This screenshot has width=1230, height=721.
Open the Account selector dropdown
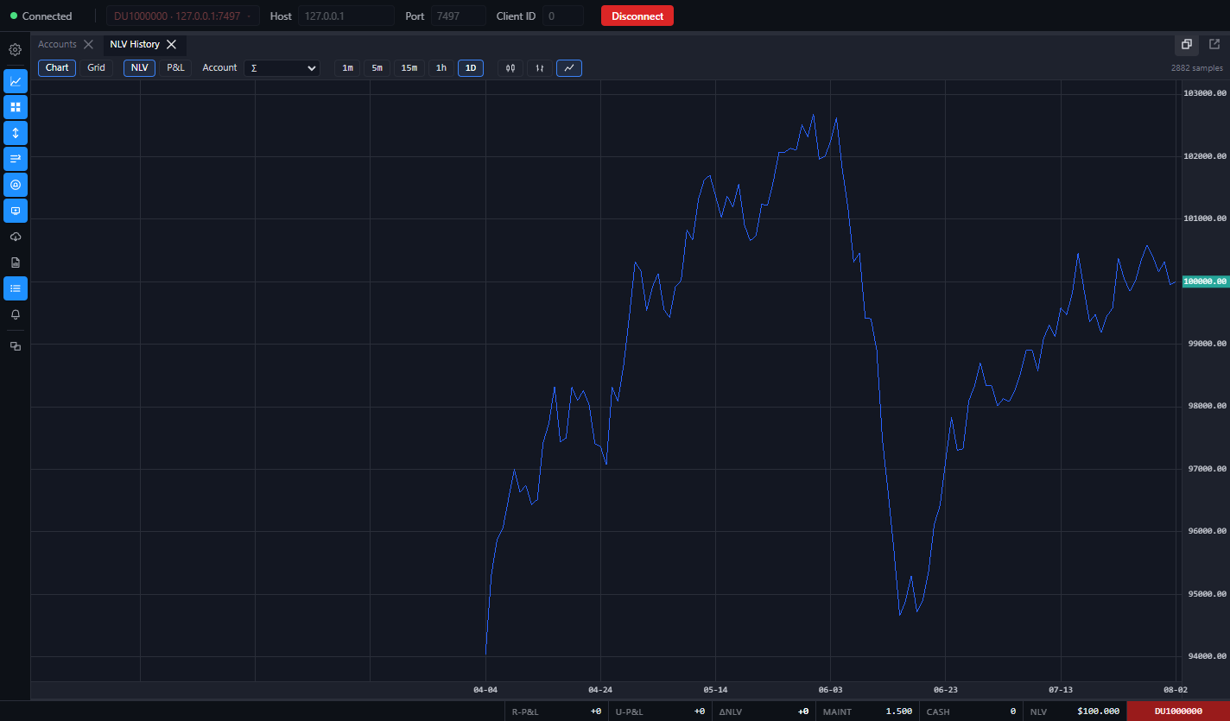tap(282, 68)
